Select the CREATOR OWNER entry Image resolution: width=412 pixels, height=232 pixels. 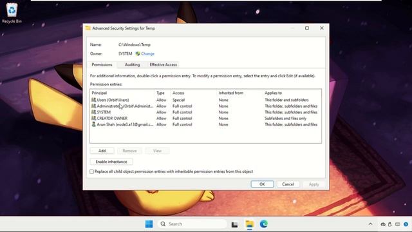point(205,118)
